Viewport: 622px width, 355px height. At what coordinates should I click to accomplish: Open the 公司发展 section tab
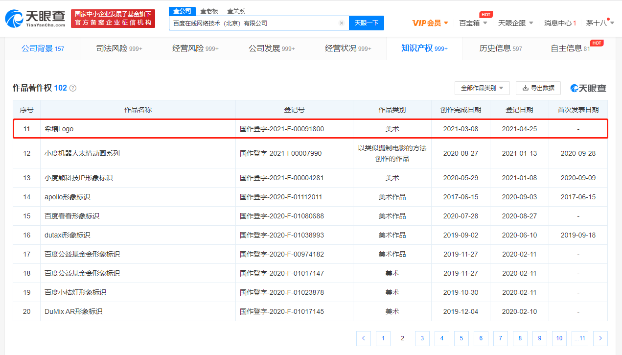tap(272, 48)
